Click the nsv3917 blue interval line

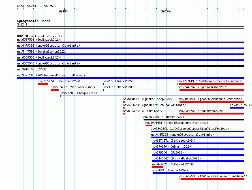(132, 90)
